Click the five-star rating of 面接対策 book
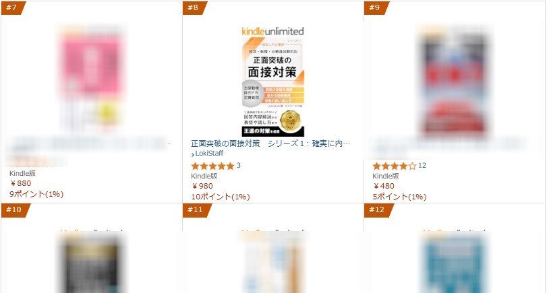The width and height of the screenshot is (549, 293). (x=212, y=166)
